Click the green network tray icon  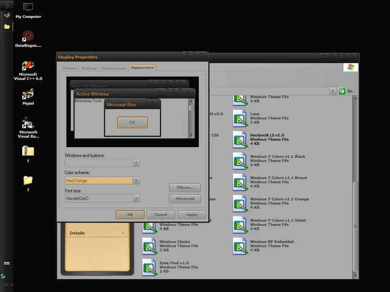[x=3, y=276]
